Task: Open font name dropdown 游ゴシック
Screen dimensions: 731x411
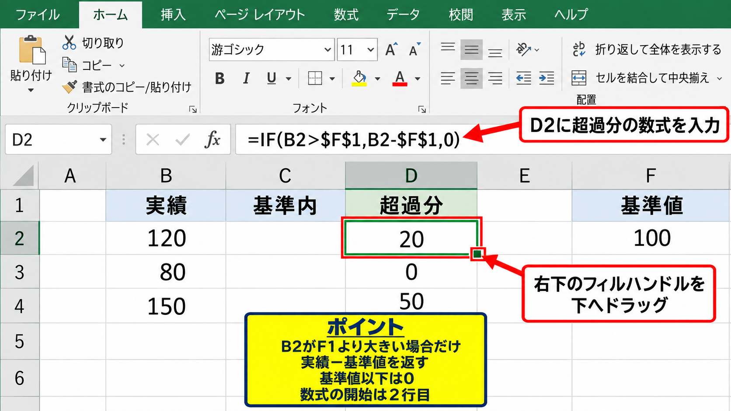Action: 327,50
